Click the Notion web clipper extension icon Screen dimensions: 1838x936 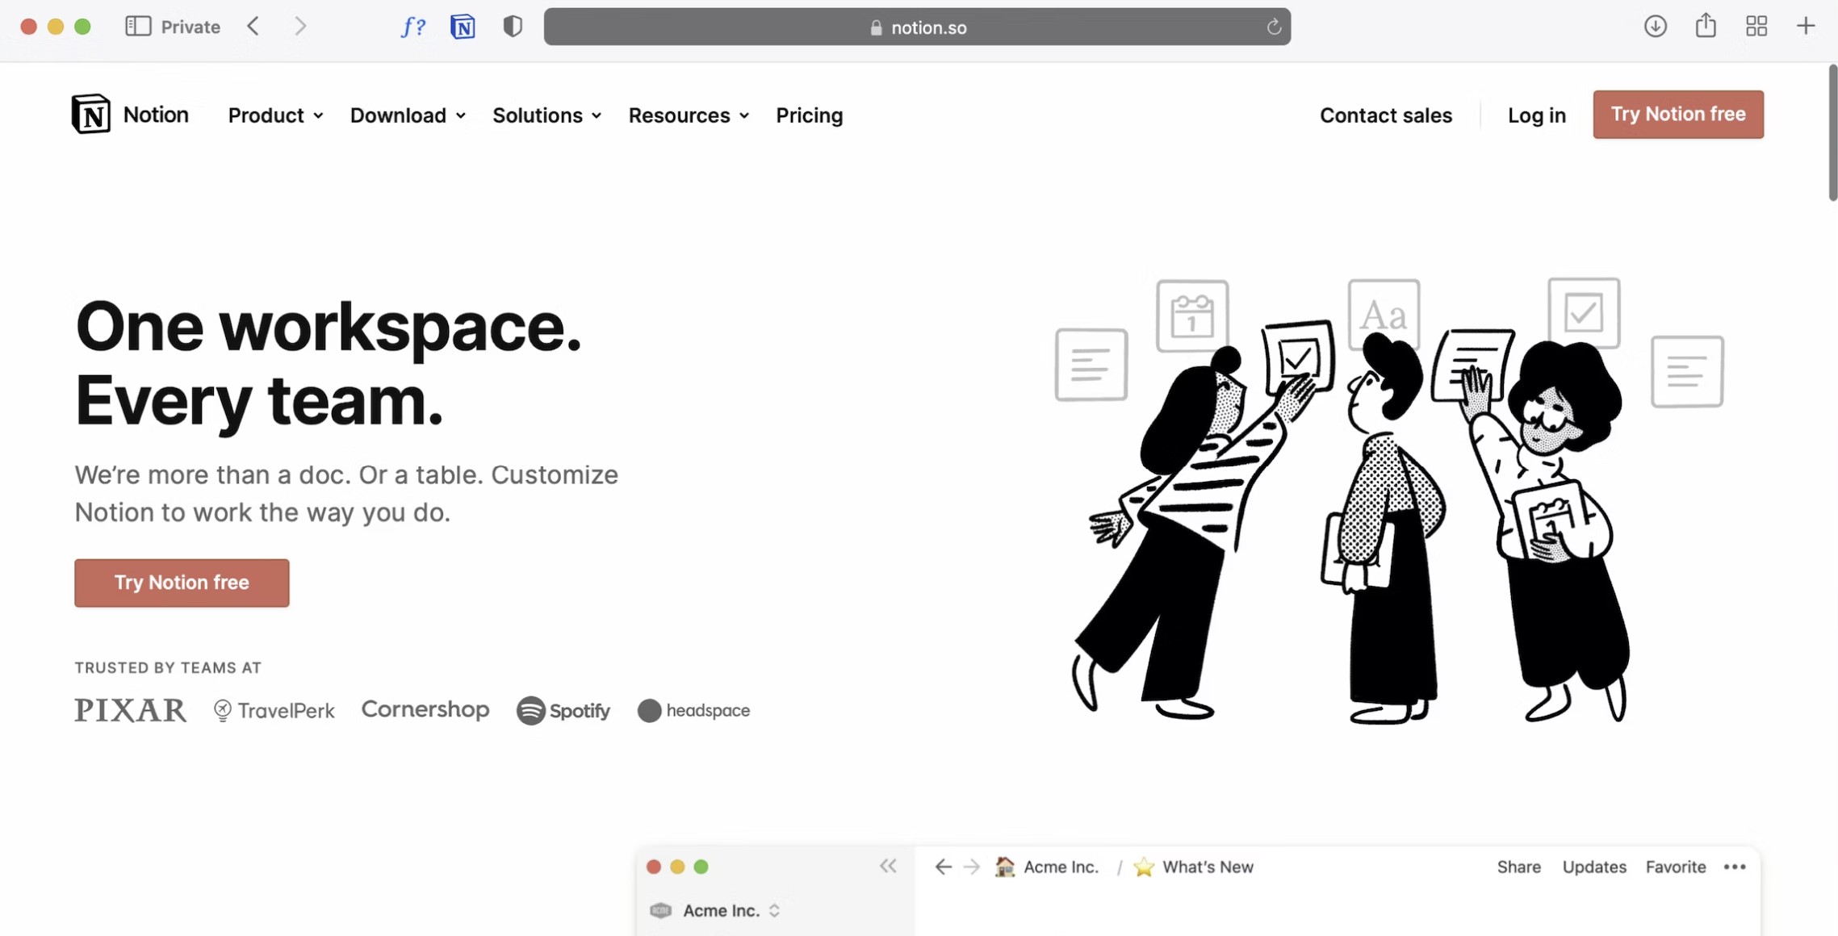[x=463, y=27]
